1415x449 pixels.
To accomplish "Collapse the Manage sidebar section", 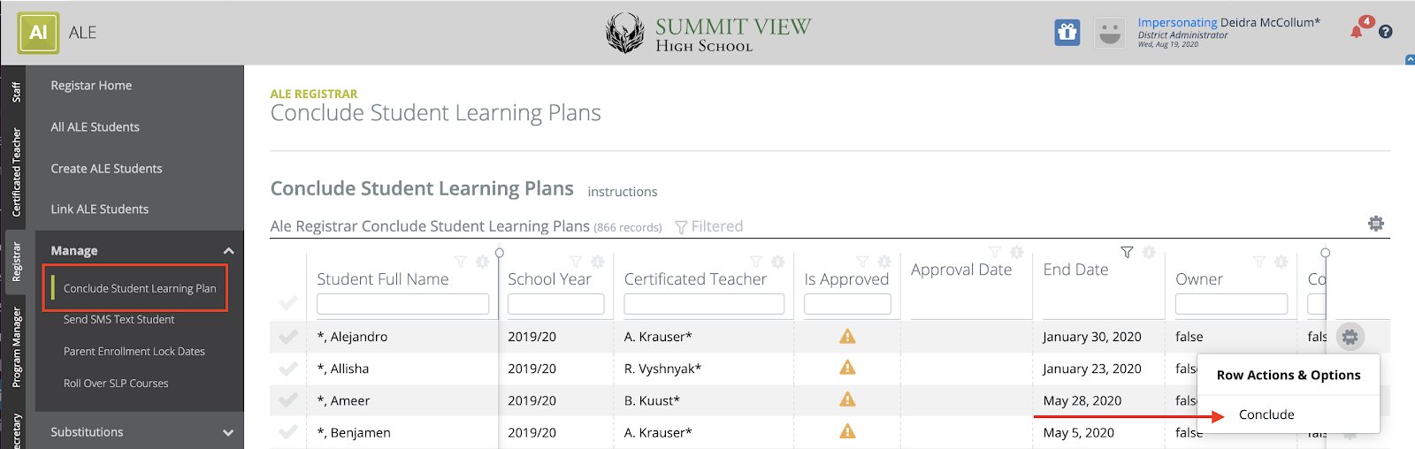I will point(228,251).
